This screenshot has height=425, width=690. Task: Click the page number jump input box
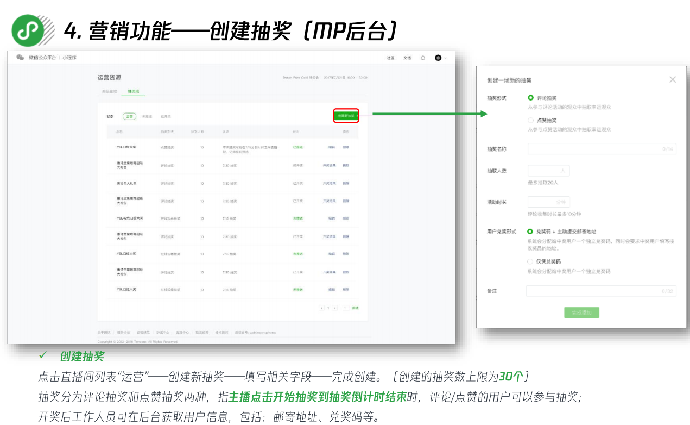345,308
